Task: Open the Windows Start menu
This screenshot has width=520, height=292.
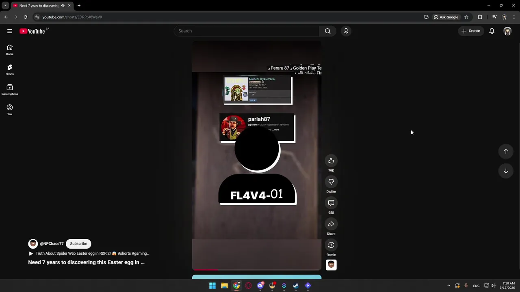Action: (x=212, y=286)
